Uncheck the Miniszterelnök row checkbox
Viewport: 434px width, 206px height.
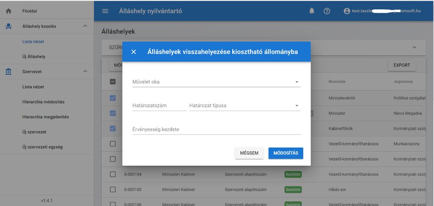pos(113,98)
